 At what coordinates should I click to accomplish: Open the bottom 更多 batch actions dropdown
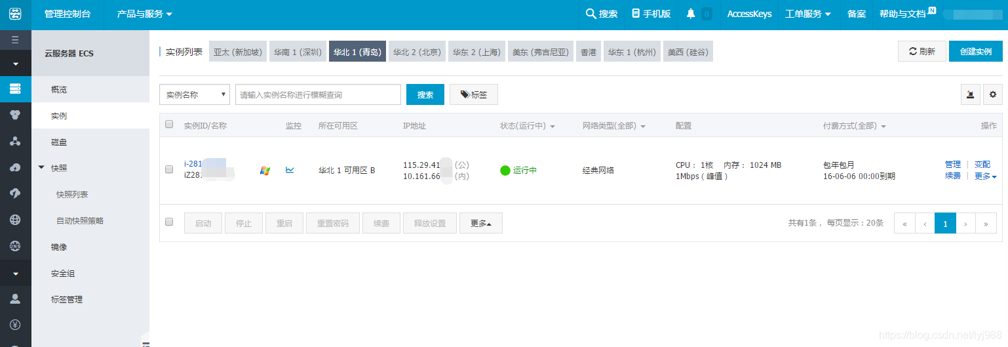point(481,223)
